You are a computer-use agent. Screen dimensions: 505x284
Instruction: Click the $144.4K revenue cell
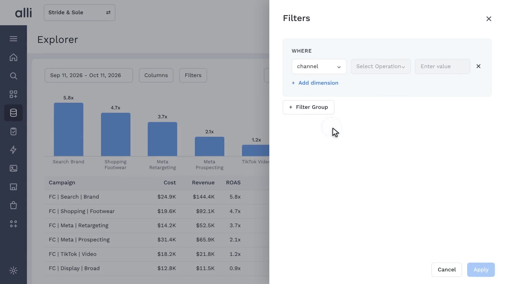tap(204, 197)
